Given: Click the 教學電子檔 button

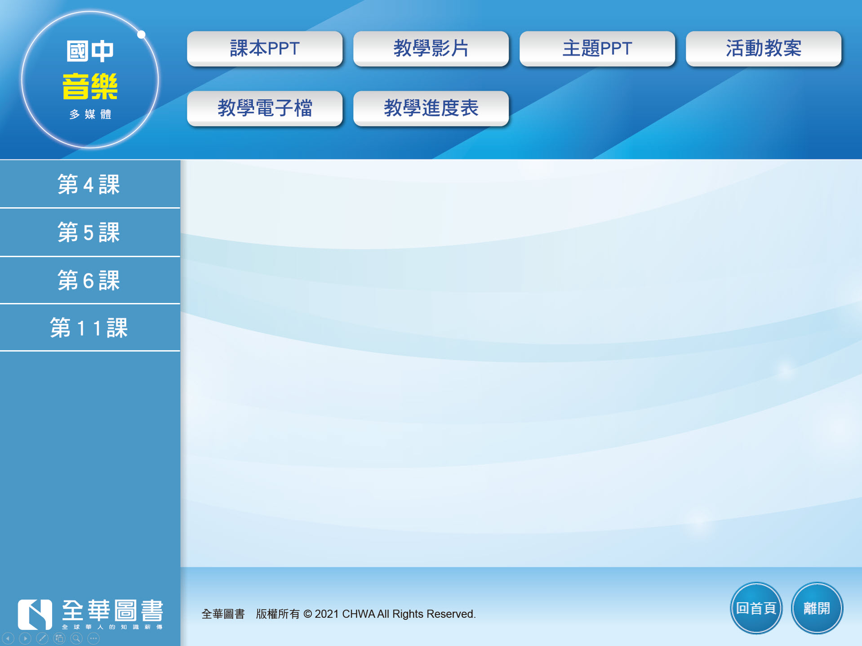Looking at the screenshot, I should 265,108.
